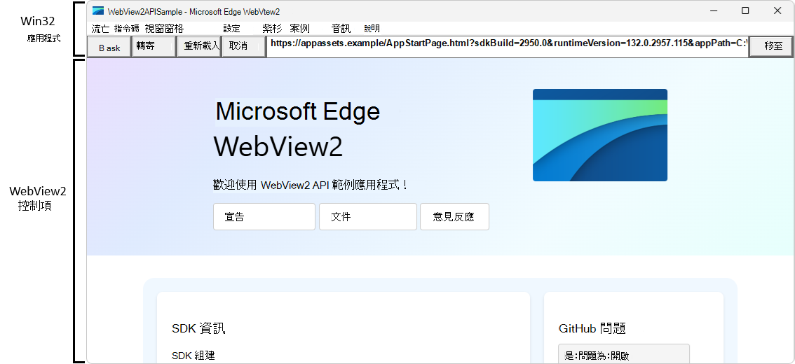Close the WebView2APISample window

point(777,10)
